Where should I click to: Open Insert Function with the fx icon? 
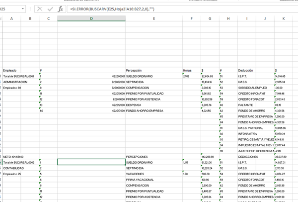click(x=61, y=9)
